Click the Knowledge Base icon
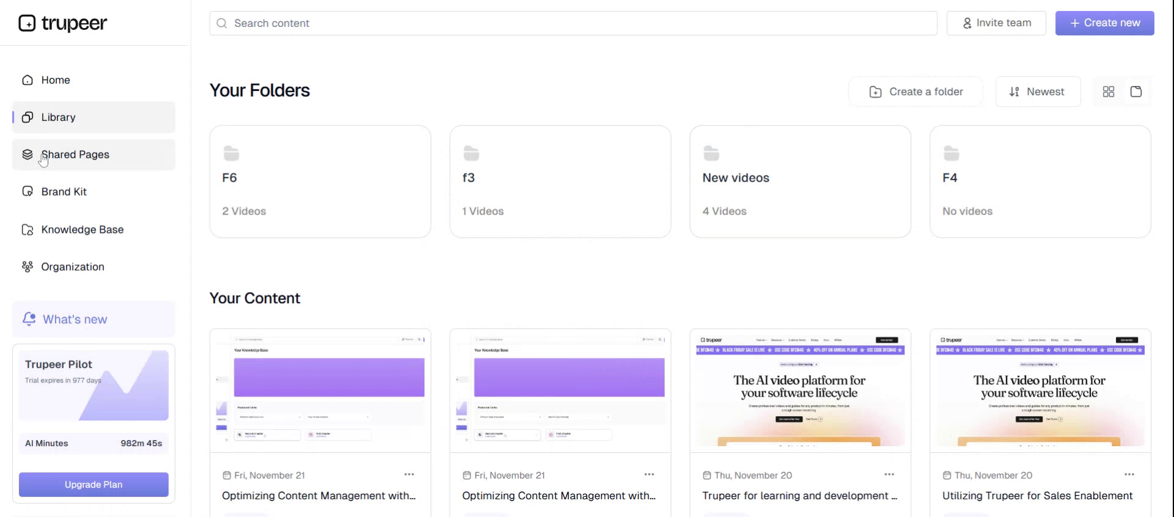Screen dimensions: 1174x517 tap(28, 230)
